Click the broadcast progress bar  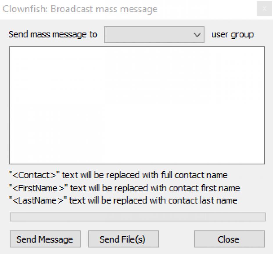[x=137, y=217]
